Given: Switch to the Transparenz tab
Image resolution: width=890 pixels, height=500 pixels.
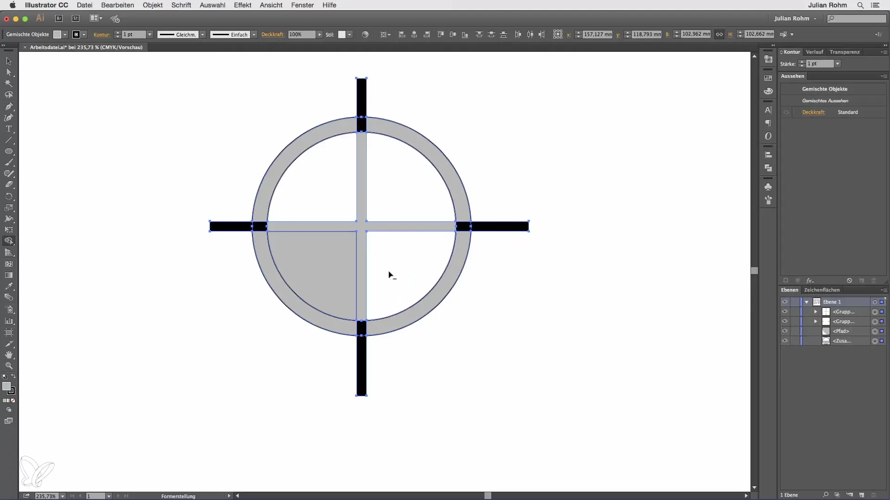Looking at the screenshot, I should 845,52.
